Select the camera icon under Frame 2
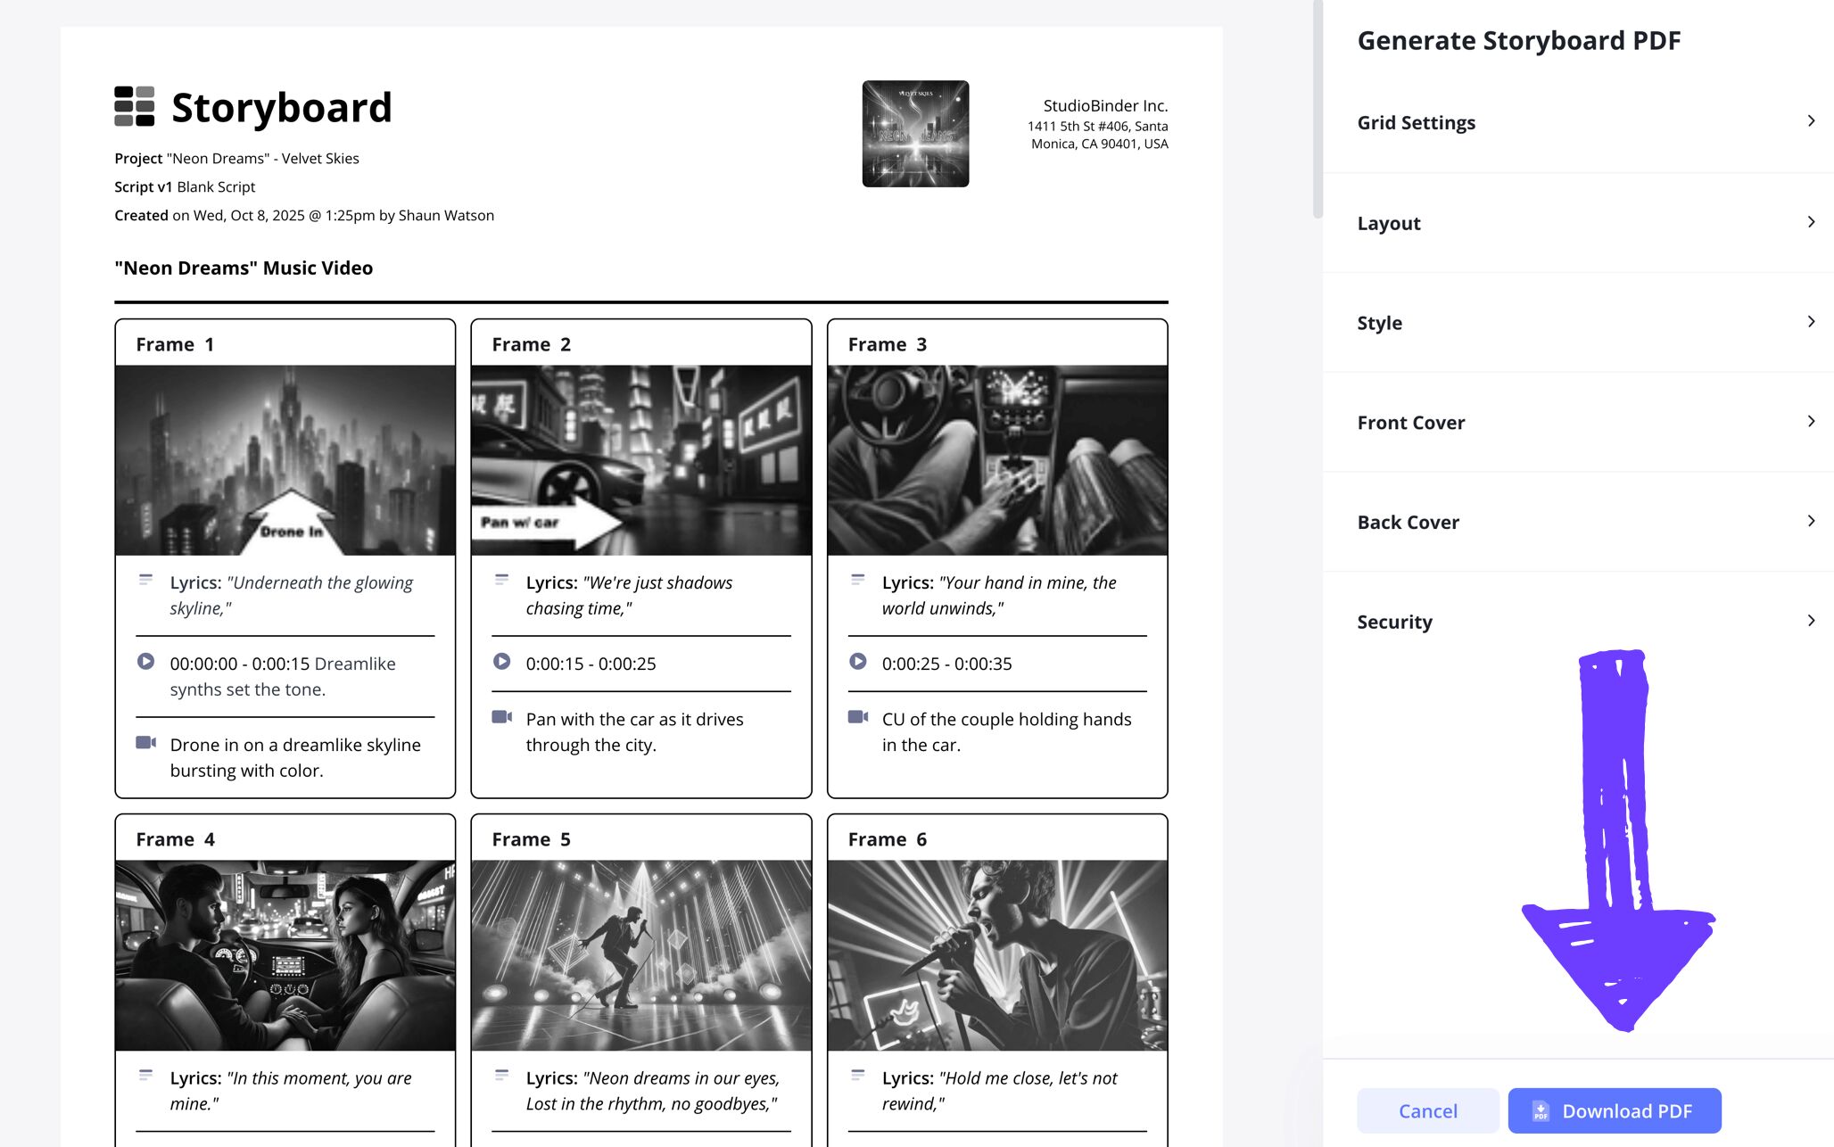Viewport: 1834px width, 1147px height. [501, 717]
